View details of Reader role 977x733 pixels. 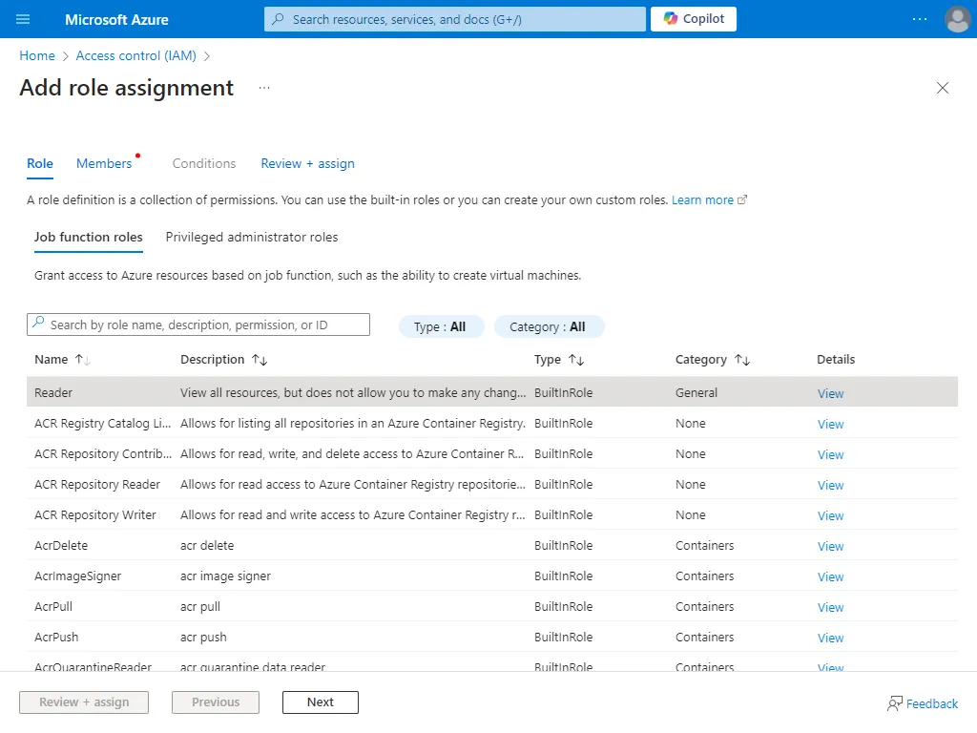[x=831, y=393]
